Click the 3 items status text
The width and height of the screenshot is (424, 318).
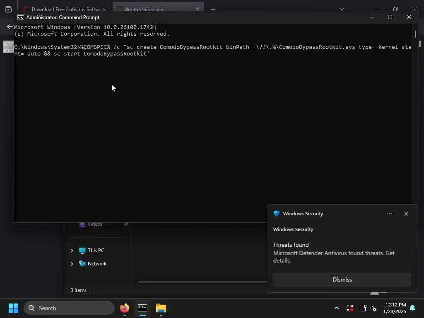tap(78, 290)
